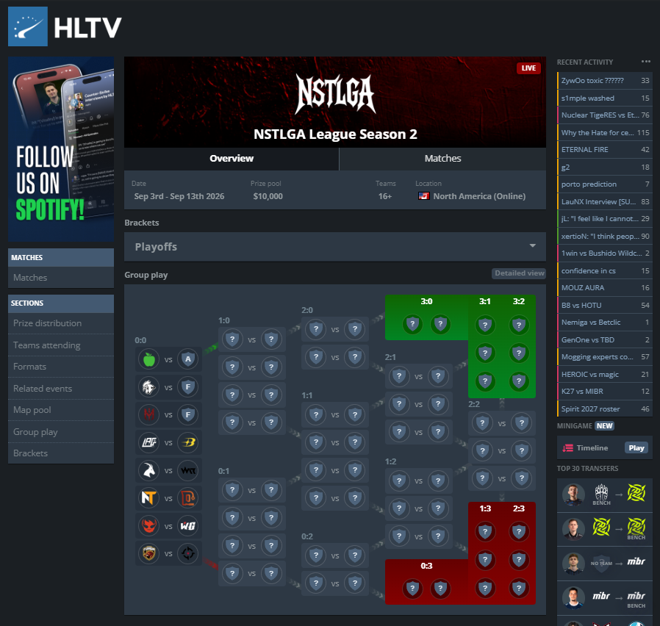Open the 'LauNX Interview' thread
This screenshot has height=626, width=660.
click(x=604, y=201)
